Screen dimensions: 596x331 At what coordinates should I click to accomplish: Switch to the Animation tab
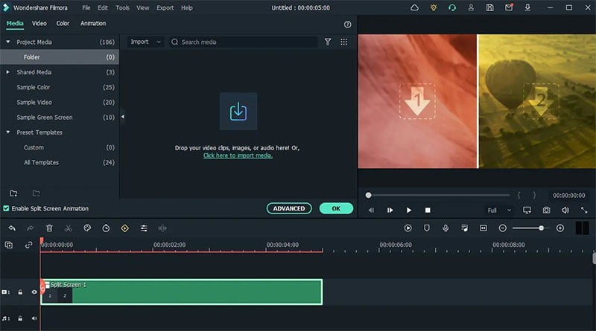tap(93, 23)
